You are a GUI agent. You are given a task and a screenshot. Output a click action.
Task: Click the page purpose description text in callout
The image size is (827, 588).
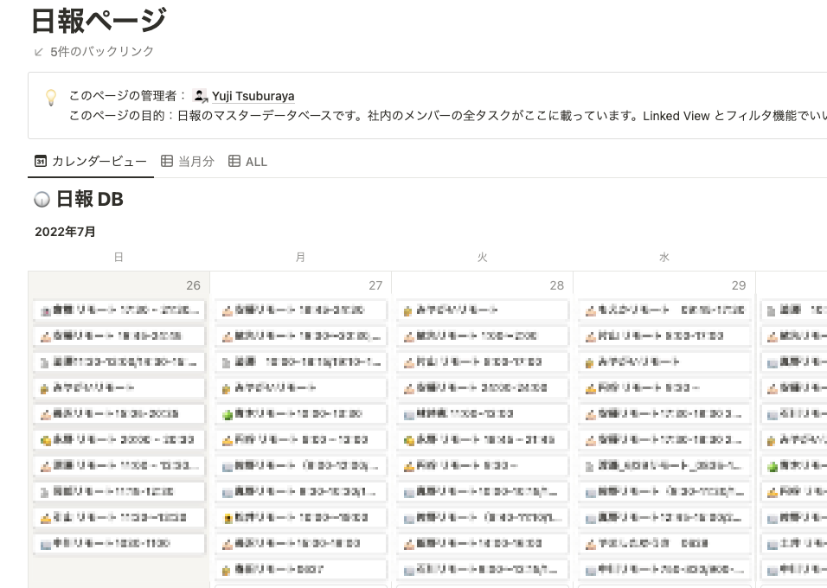click(448, 116)
